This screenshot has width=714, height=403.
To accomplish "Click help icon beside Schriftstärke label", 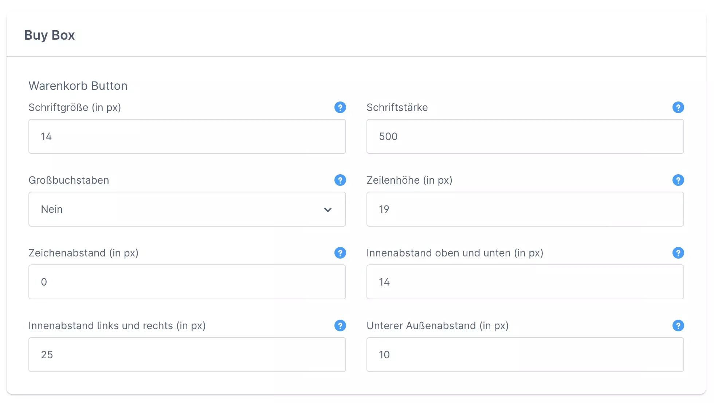I will pos(678,107).
